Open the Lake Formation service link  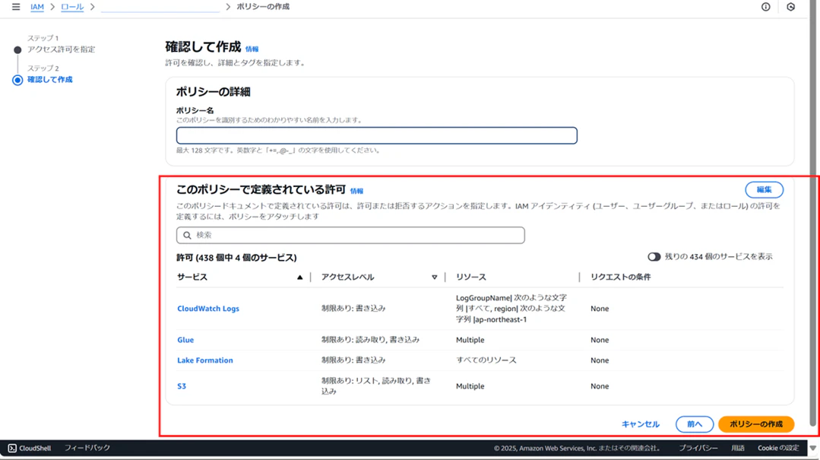(x=205, y=360)
